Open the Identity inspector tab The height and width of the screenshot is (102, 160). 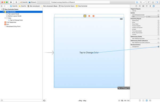click(143, 6)
